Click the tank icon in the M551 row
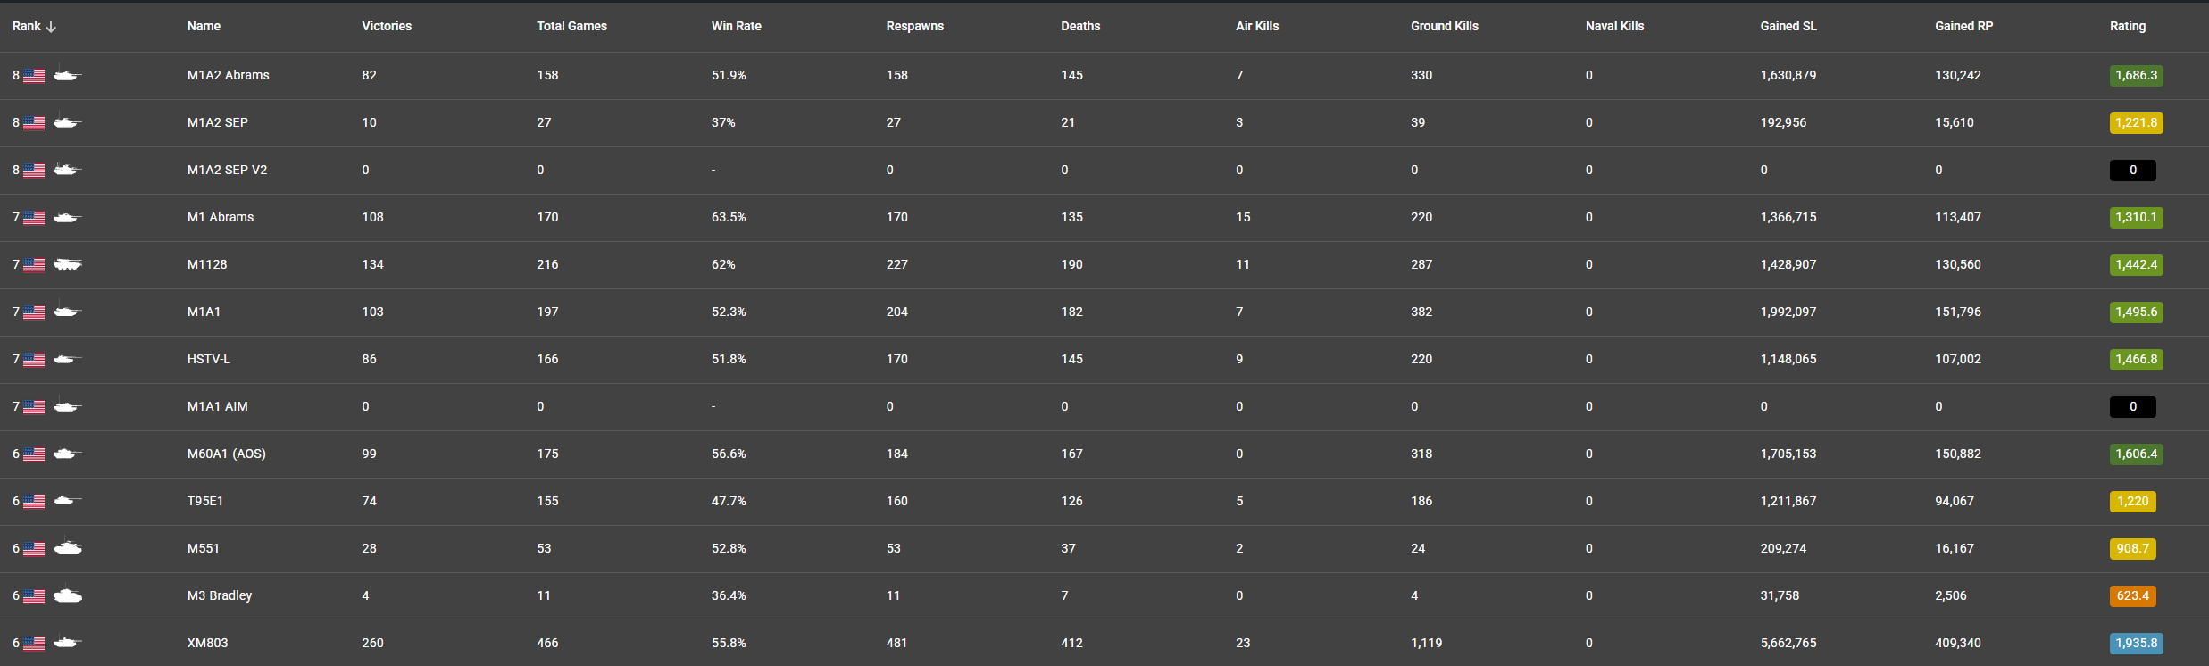 point(67,548)
